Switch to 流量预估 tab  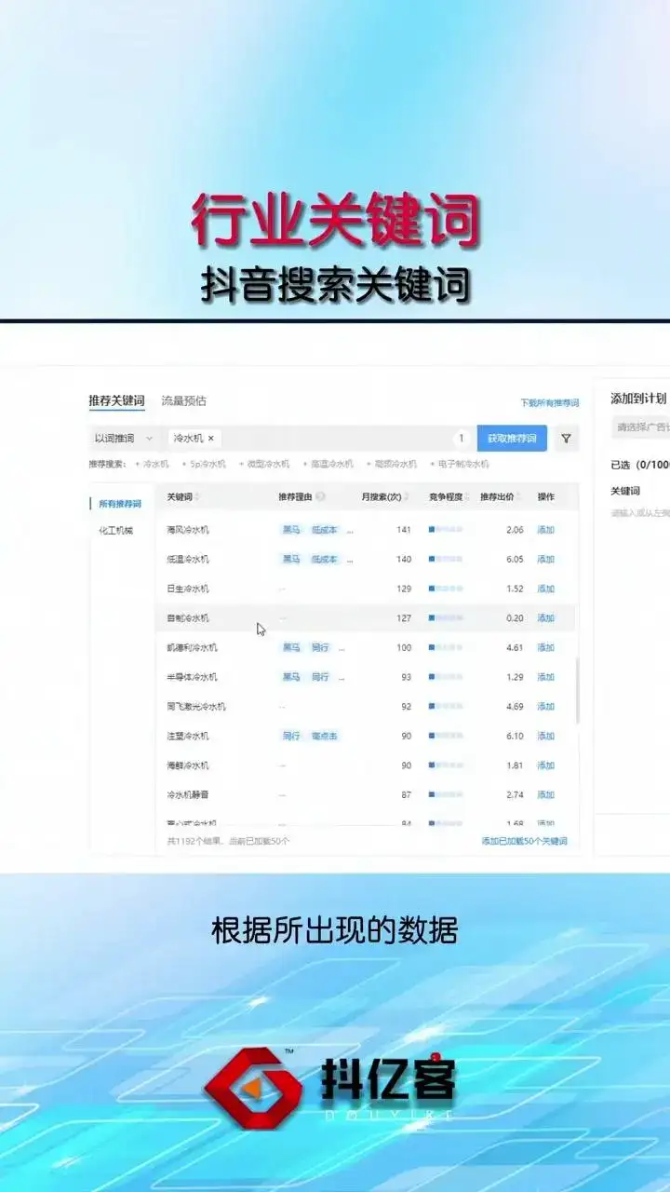pyautogui.click(x=183, y=400)
